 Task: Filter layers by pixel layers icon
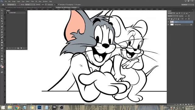click(177, 13)
